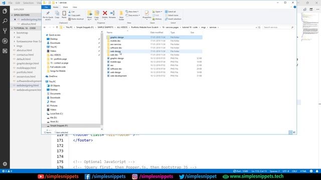Open the Move to dropdown
This screenshot has width=321, height=180.
89,15
